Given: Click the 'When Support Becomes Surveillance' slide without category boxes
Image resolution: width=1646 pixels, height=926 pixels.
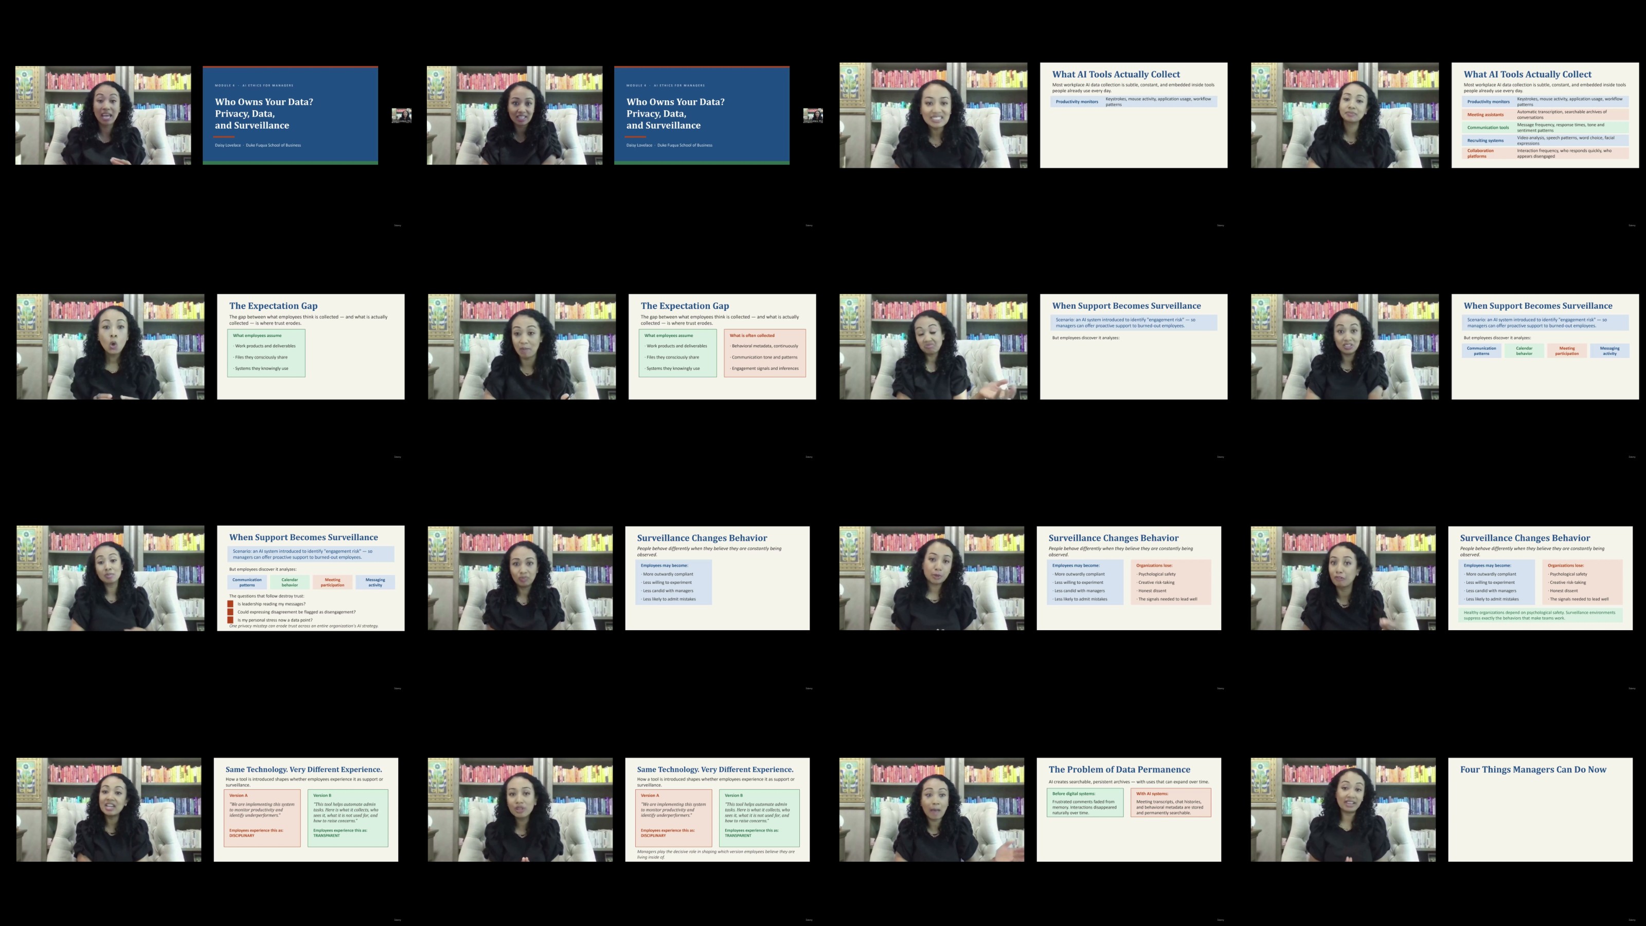Looking at the screenshot, I should [1134, 346].
